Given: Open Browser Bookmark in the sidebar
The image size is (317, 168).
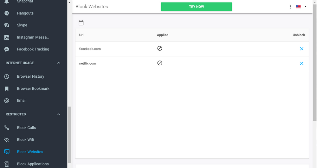Looking at the screenshot, I should click(x=34, y=88).
